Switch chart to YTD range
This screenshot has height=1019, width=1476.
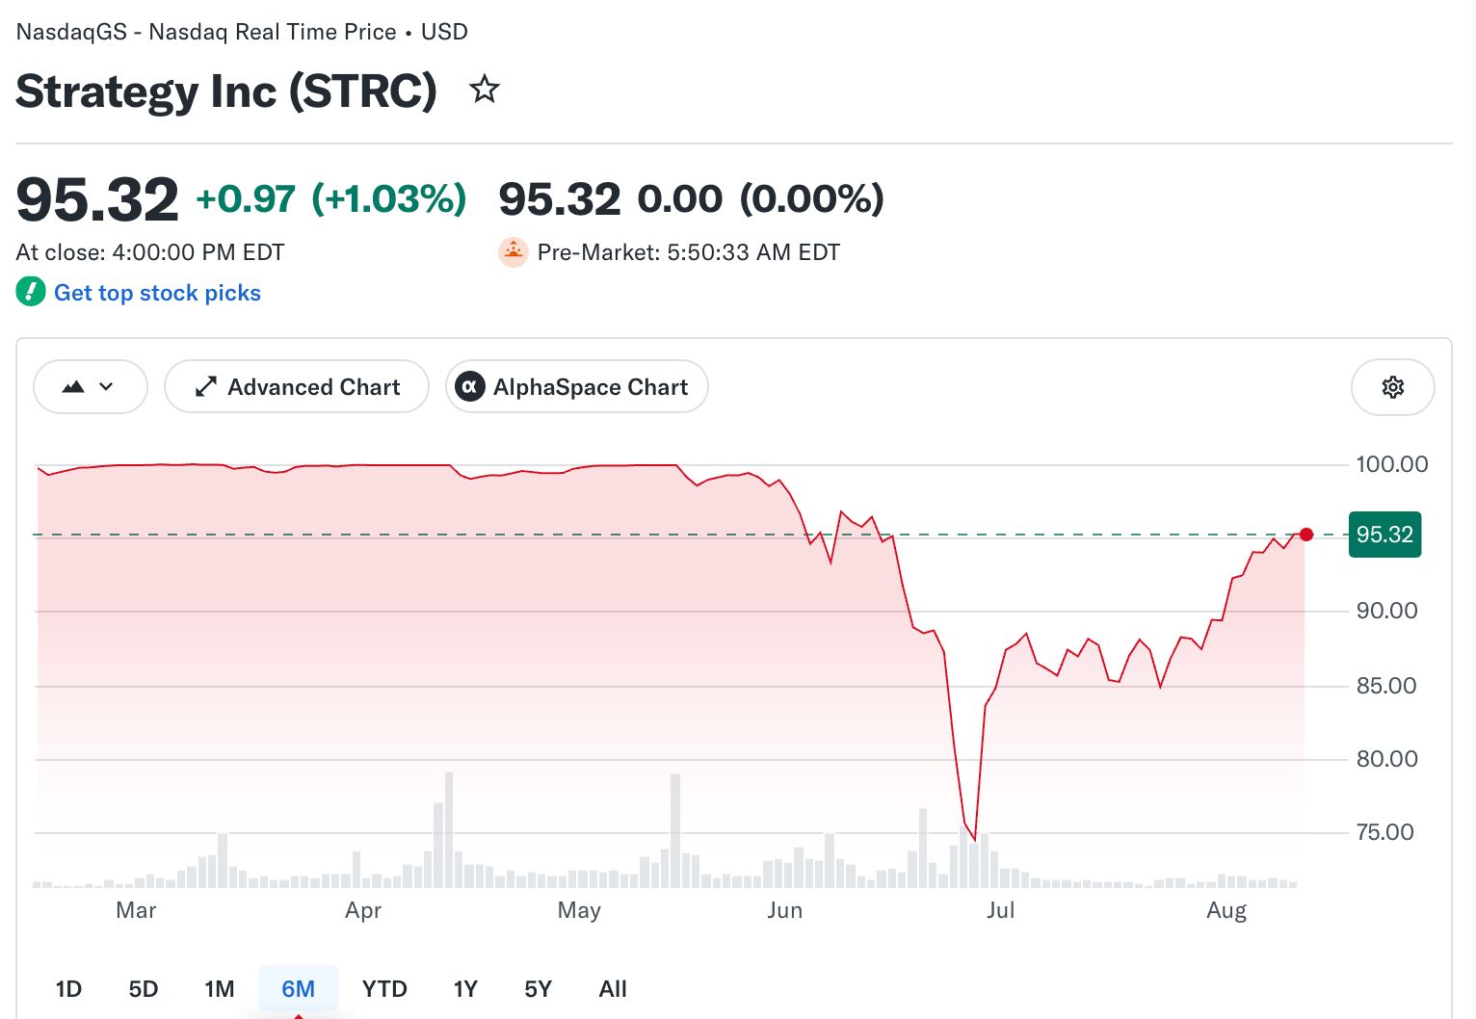384,989
